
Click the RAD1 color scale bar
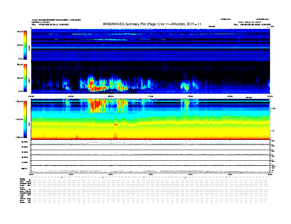click(25, 78)
